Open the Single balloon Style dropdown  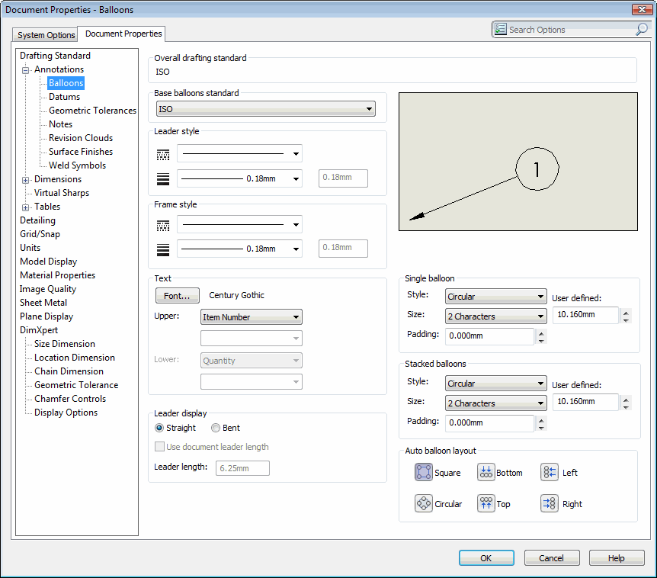click(x=495, y=297)
